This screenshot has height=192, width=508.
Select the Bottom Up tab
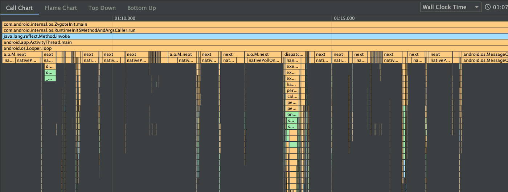(x=142, y=8)
